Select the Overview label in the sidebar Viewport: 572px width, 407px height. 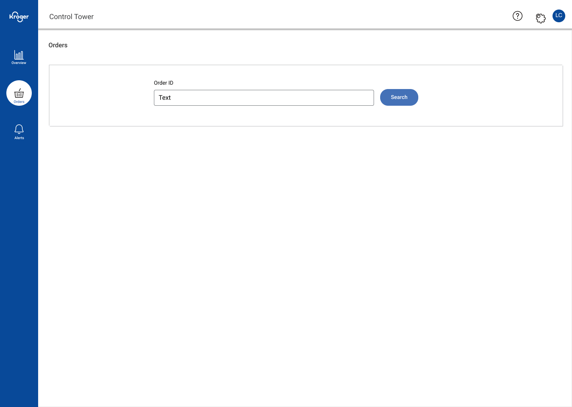click(x=19, y=63)
